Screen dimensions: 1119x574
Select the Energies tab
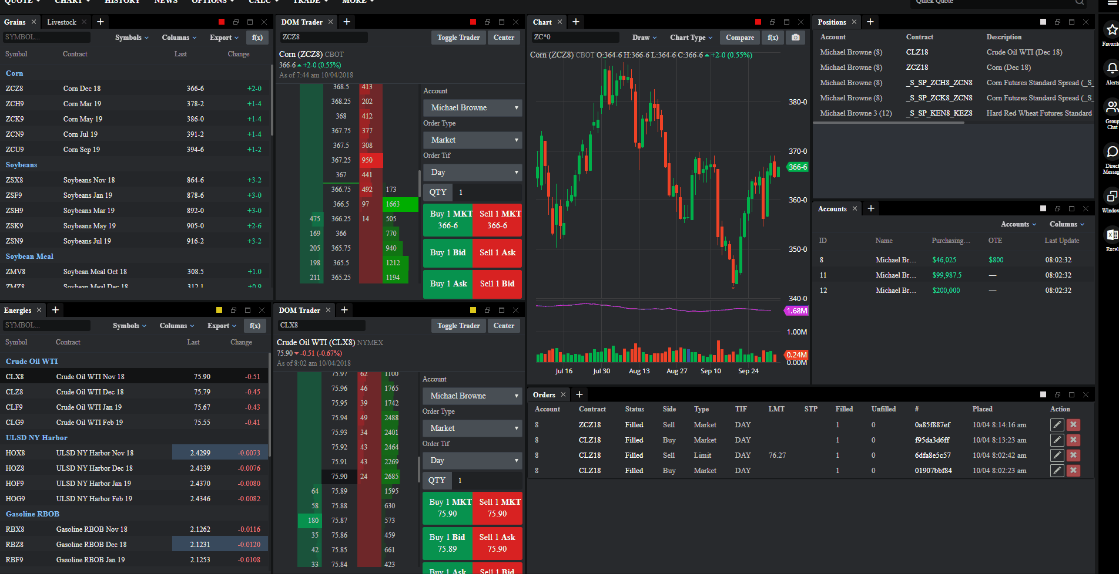click(x=18, y=310)
